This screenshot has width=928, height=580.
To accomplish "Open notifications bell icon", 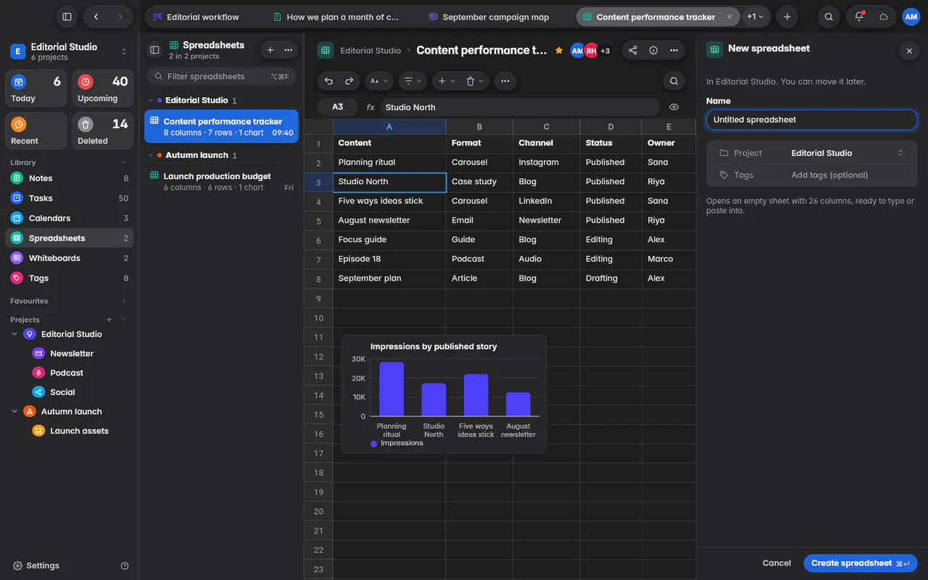I will coord(859,17).
